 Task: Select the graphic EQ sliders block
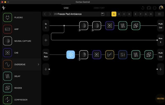pyautogui.click(x=123, y=55)
